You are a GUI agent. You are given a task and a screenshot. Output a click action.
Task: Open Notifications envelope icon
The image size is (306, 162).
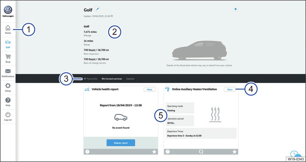coord(8,71)
